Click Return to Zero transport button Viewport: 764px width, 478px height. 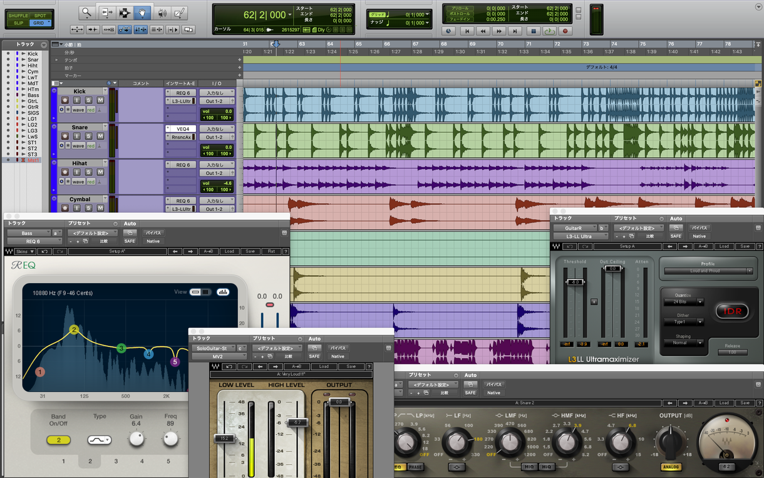point(466,31)
